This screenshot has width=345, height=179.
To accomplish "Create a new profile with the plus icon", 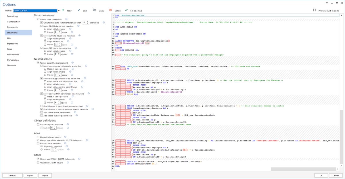I will (63, 10).
